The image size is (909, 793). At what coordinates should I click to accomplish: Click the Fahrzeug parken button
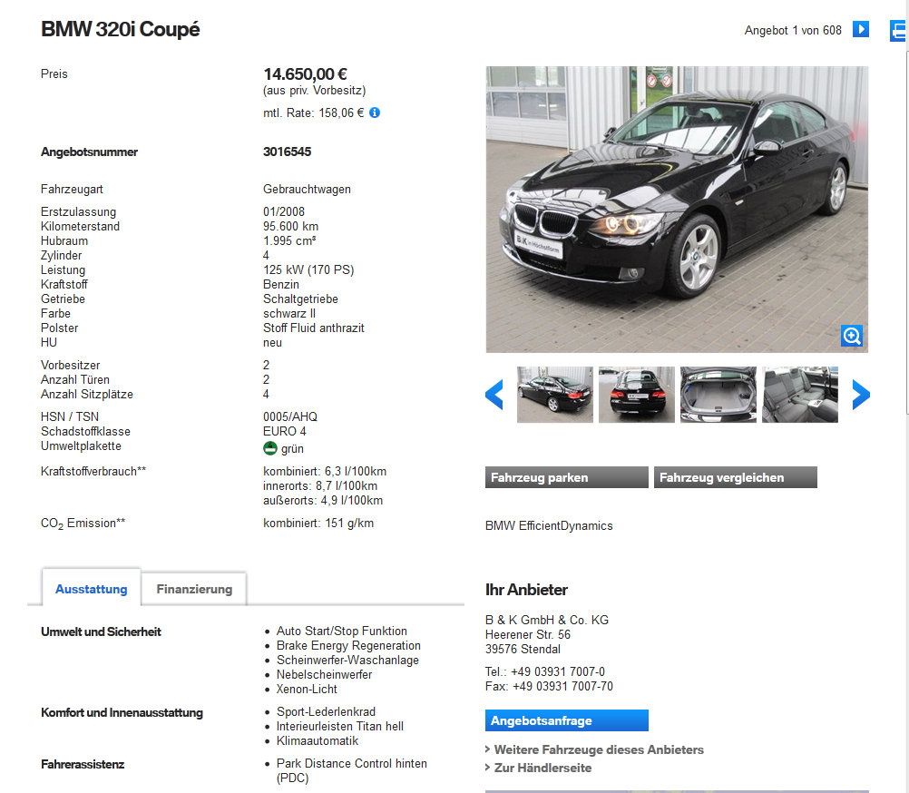coord(566,477)
